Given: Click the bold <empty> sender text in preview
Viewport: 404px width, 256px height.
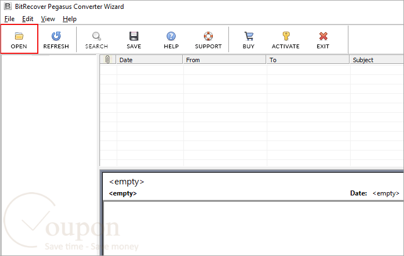Looking at the screenshot, I should (123, 193).
